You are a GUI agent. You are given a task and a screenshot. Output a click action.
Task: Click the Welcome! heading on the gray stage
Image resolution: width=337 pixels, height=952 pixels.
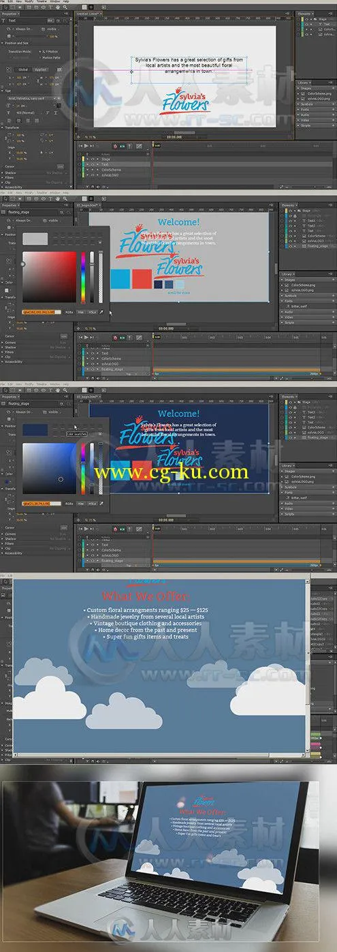178,221
